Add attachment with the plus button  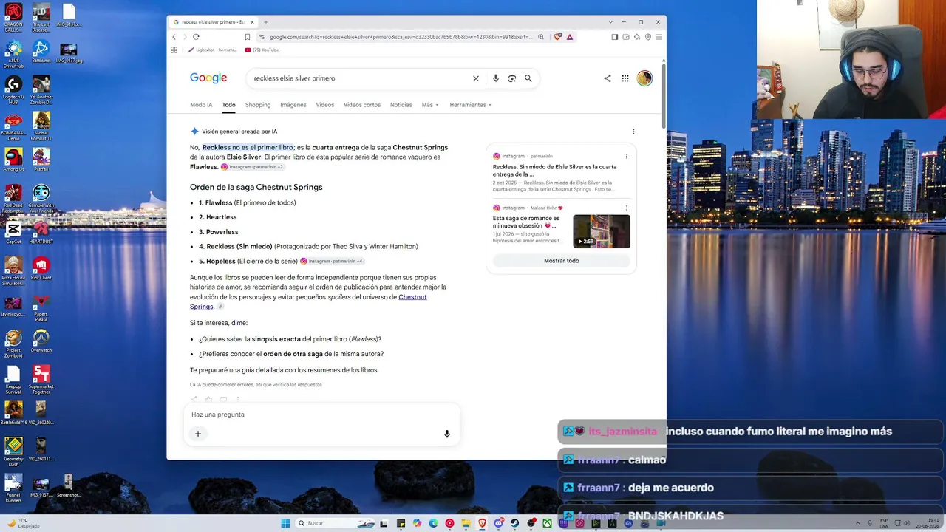(x=198, y=434)
